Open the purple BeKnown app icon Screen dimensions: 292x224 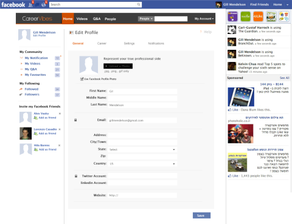point(232,16)
